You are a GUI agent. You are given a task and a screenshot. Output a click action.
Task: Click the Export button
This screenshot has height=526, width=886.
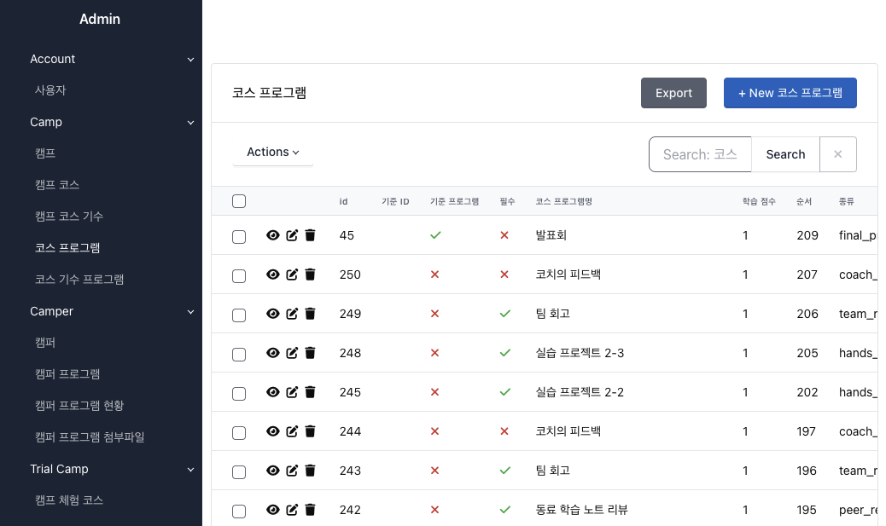click(673, 93)
